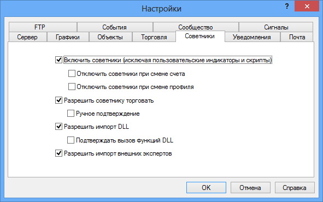Toggle Разрешить импорт DLL checkbox
The height and width of the screenshot is (202, 323).
point(58,126)
